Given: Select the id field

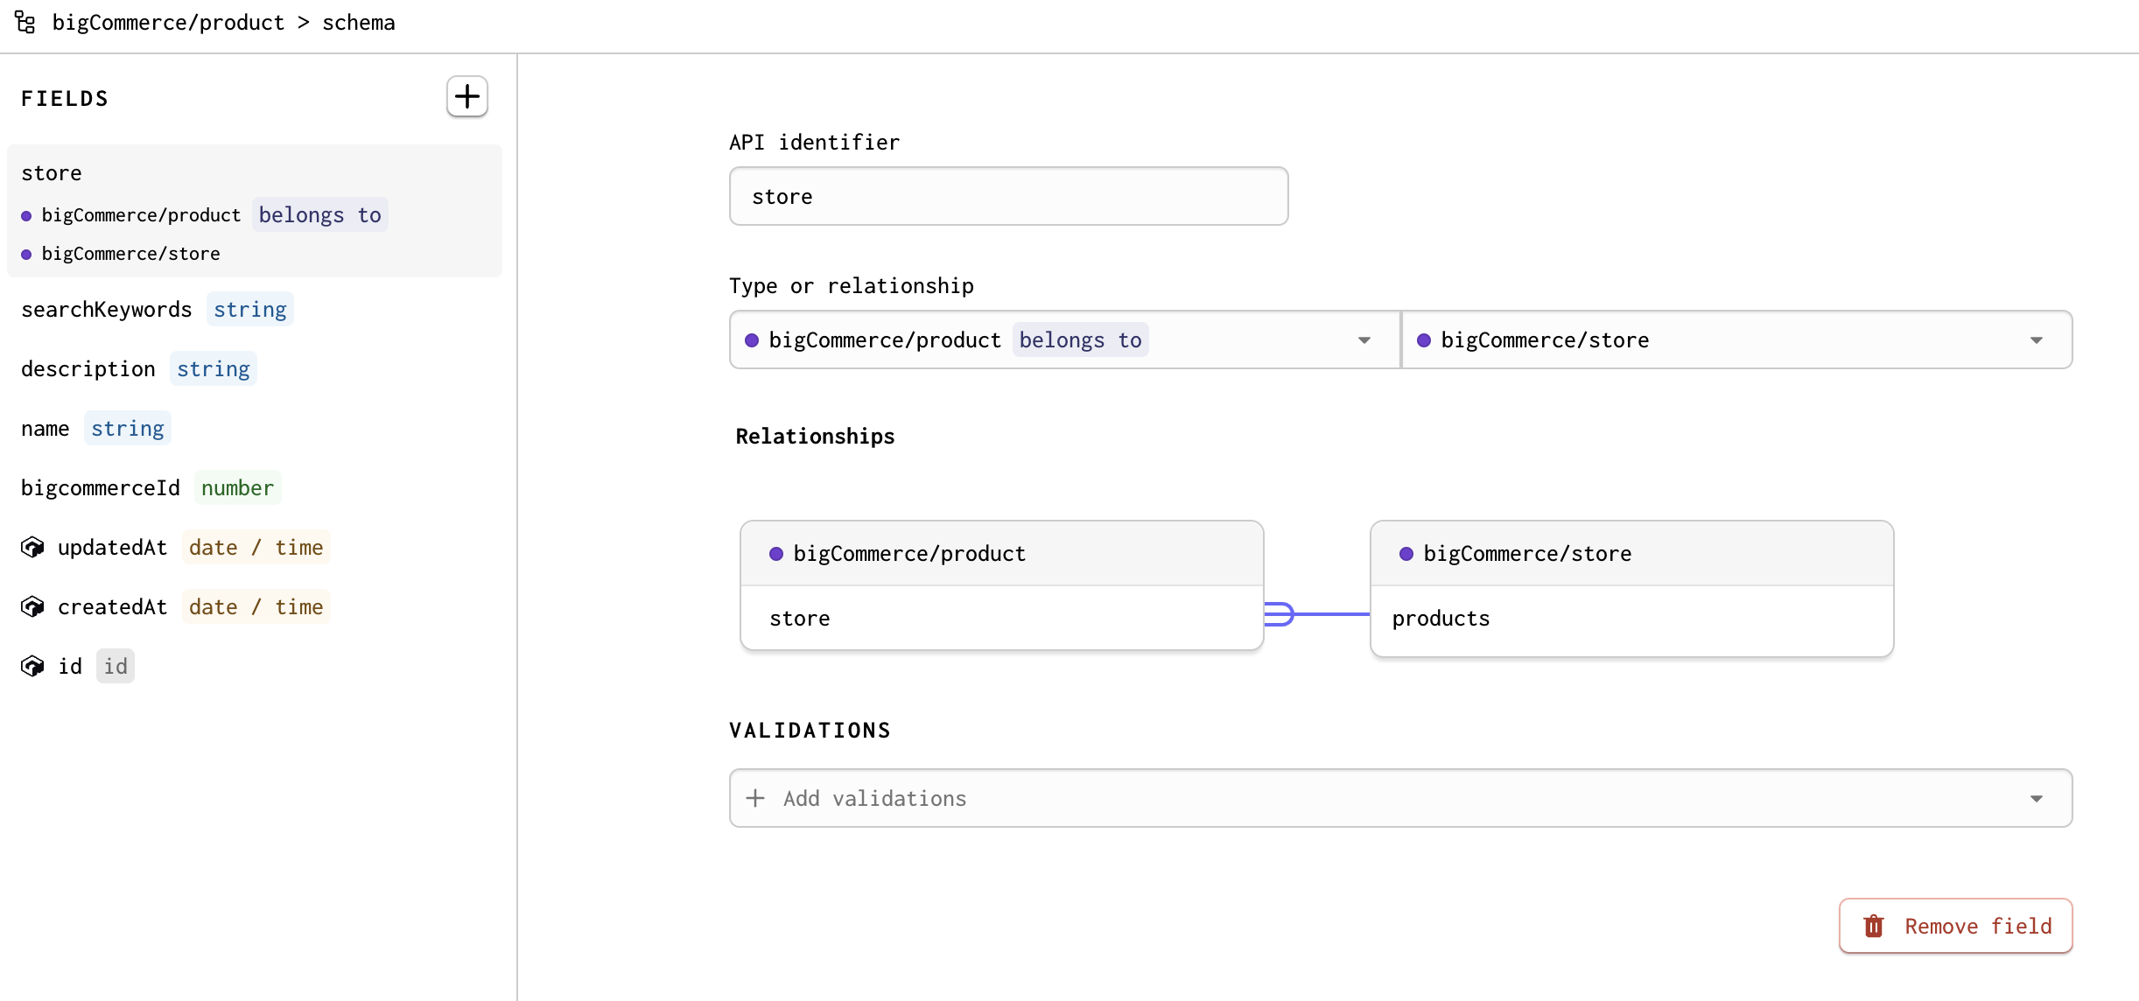Looking at the screenshot, I should pyautogui.click(x=255, y=666).
